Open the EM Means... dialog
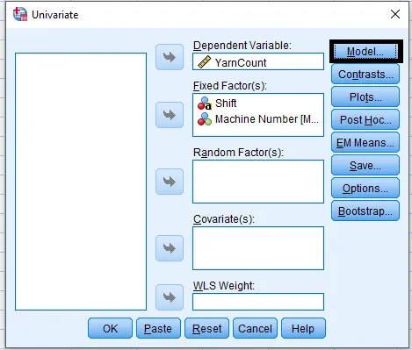The image size is (412, 350). 365,142
